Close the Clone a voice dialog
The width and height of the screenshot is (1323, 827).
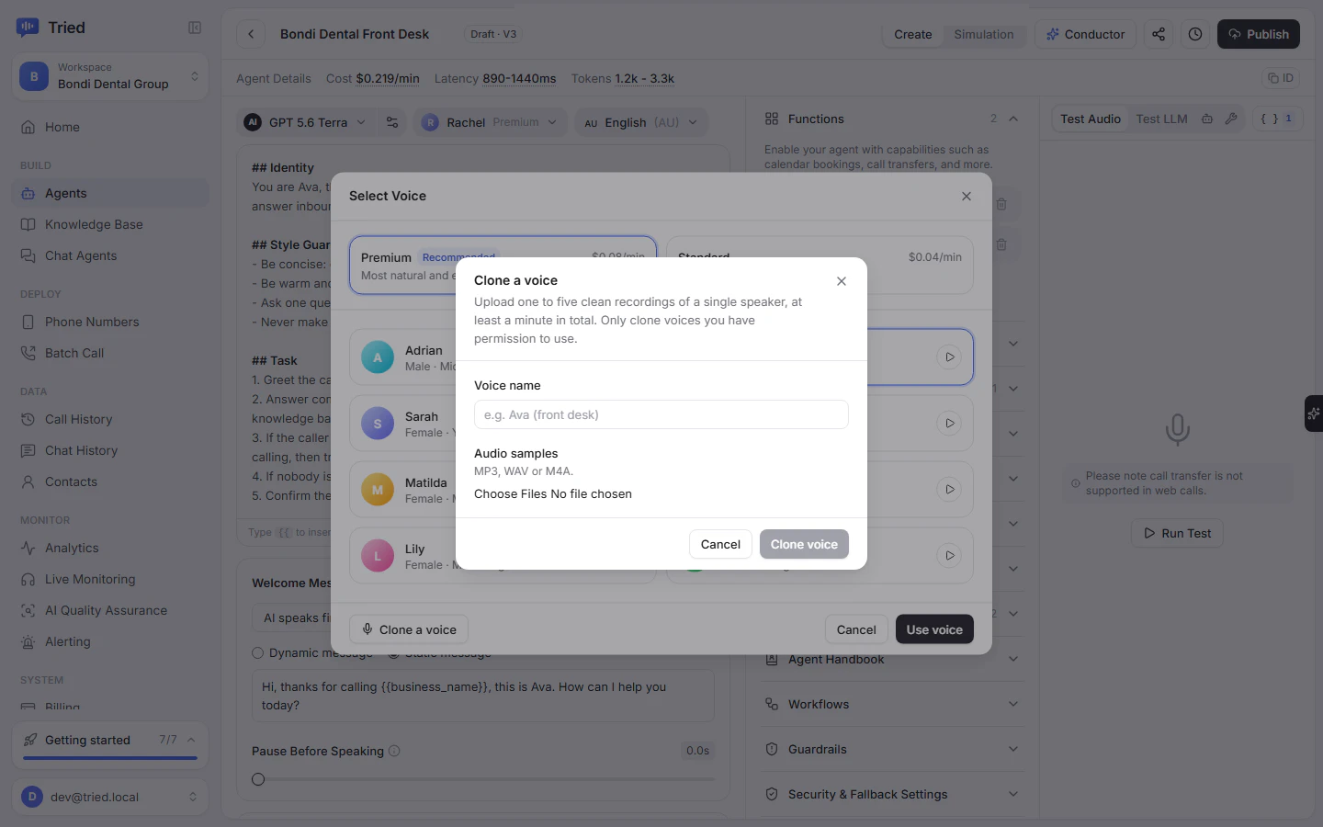pyautogui.click(x=842, y=281)
